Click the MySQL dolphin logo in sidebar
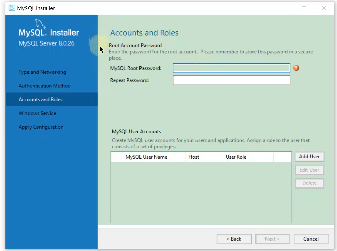 click(40, 25)
